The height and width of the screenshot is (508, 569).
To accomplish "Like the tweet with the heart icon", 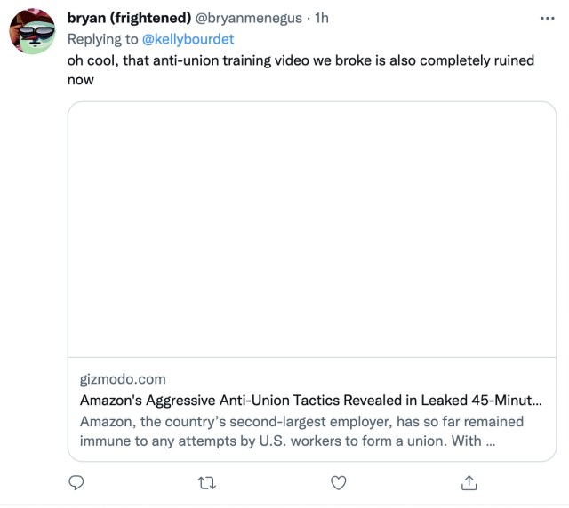I will coord(338,482).
